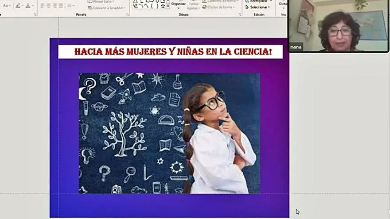Viewport: 390px width, 219px height.
Task: Click the Dictar button
Action: [x=283, y=4]
